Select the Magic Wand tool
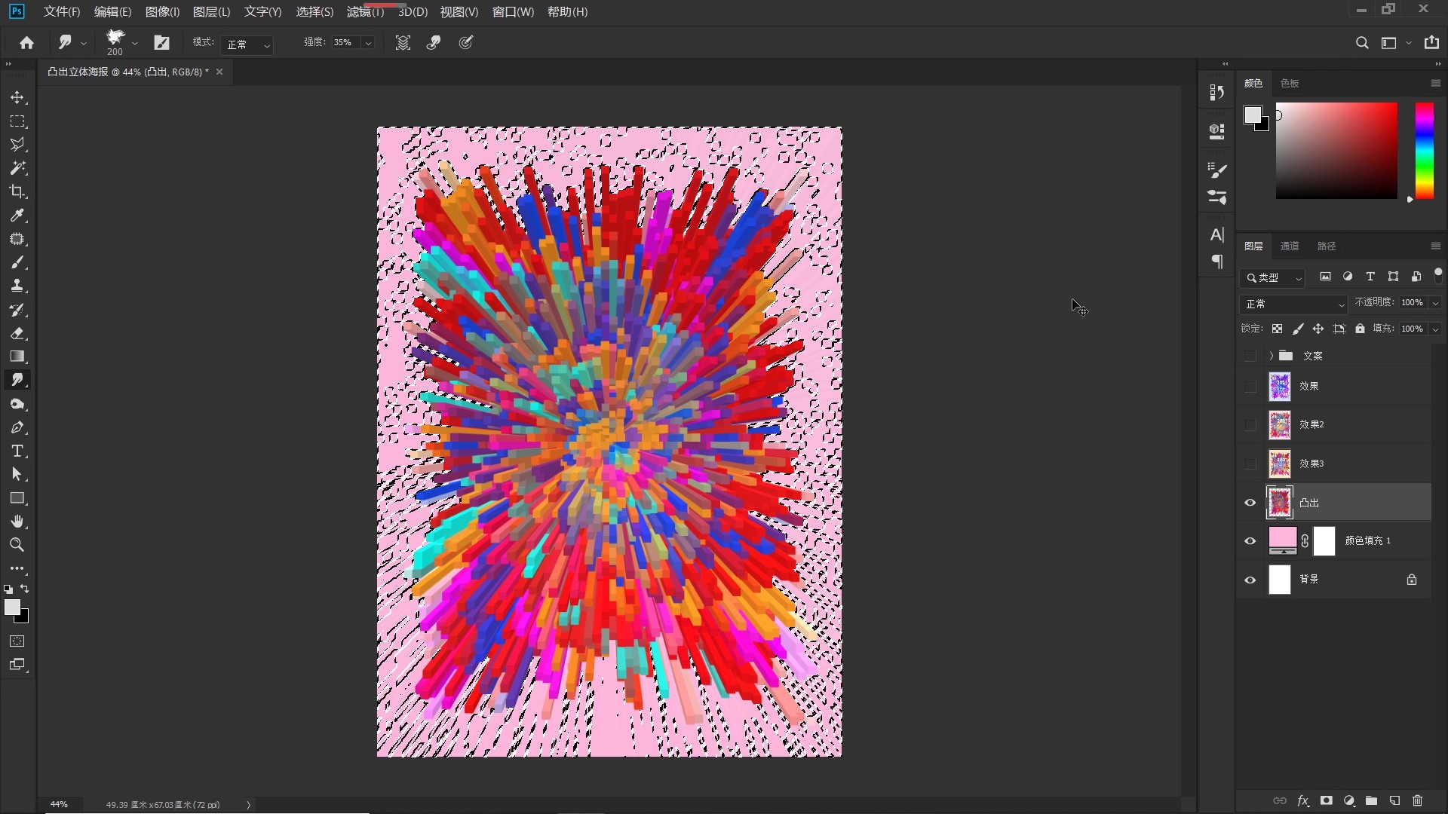Viewport: 1448px width, 814px height. (17, 168)
